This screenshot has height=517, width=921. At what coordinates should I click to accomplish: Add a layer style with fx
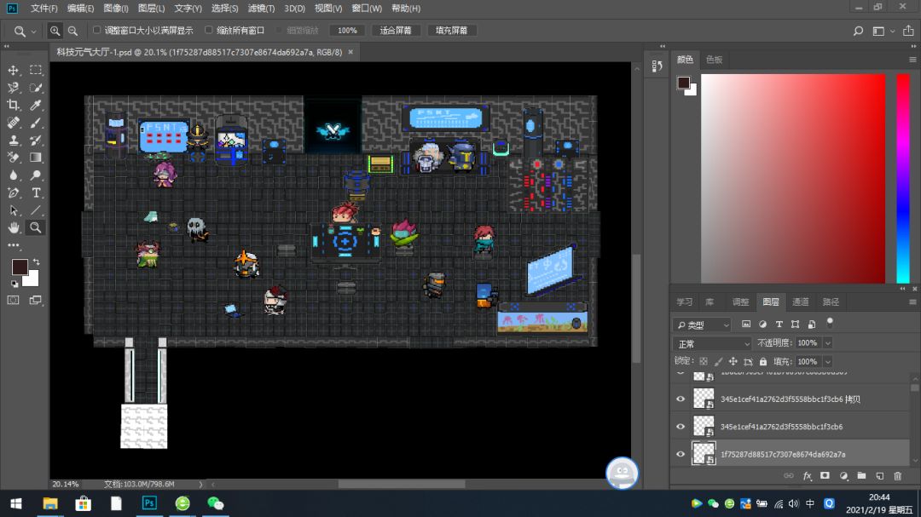coord(807,476)
